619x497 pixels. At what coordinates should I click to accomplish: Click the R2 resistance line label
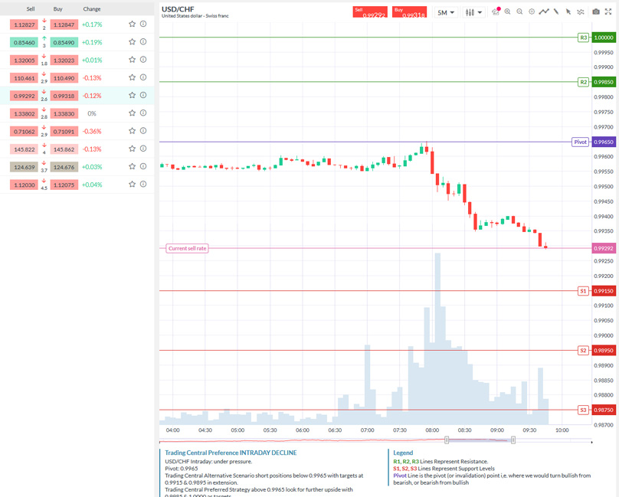click(584, 82)
